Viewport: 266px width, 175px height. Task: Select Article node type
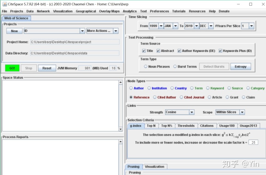pos(209,97)
